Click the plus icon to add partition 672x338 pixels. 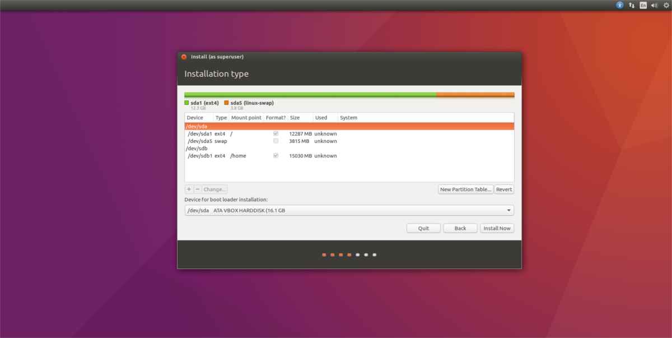(189, 189)
